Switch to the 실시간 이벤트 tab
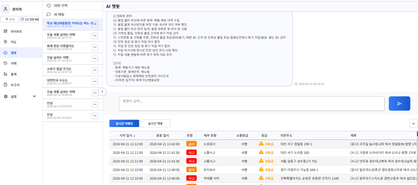The image size is (418, 185). [x=124, y=124]
